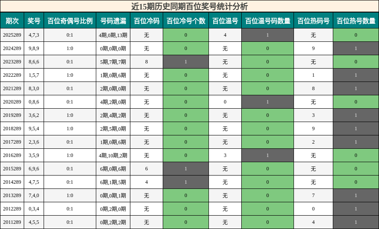Click cold code 6 in row 2015289

pos(146,169)
